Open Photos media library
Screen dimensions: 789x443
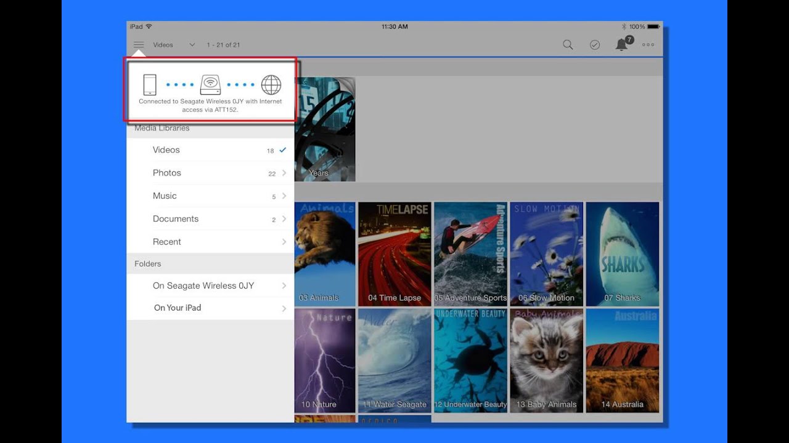pos(210,173)
